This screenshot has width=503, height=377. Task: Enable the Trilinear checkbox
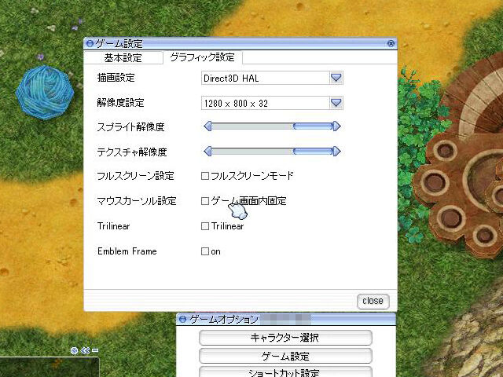tap(205, 226)
